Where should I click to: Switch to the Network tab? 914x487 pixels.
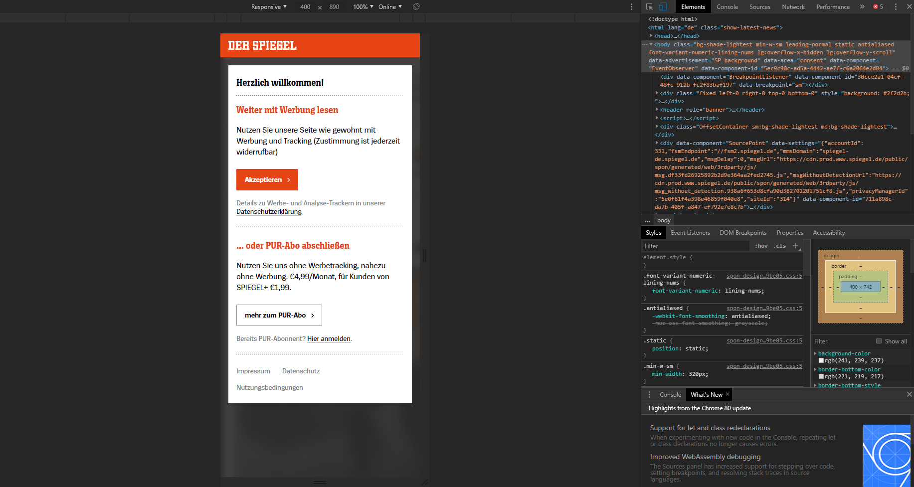coord(793,6)
